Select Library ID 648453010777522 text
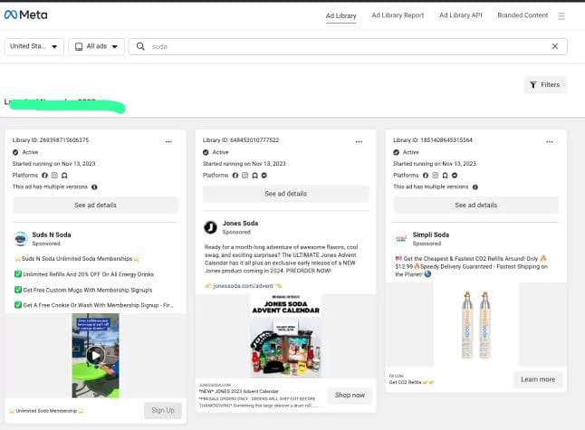585x430 pixels. tap(241, 140)
